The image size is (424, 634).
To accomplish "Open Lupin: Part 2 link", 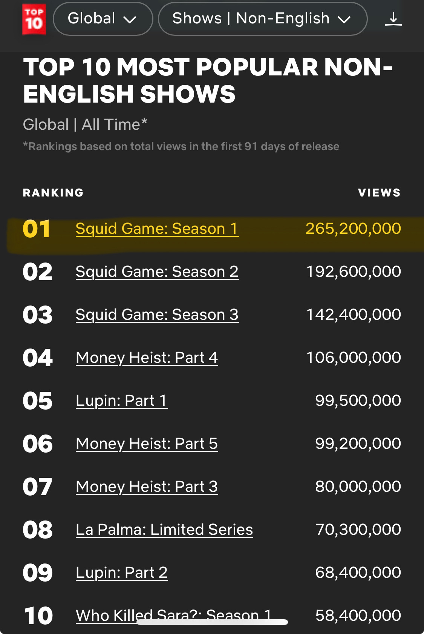I will 121,573.
